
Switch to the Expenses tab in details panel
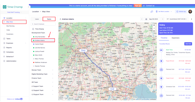(x=175, y=38)
